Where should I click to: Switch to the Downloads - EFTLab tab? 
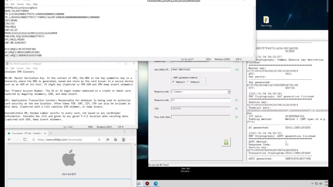coord(27,133)
